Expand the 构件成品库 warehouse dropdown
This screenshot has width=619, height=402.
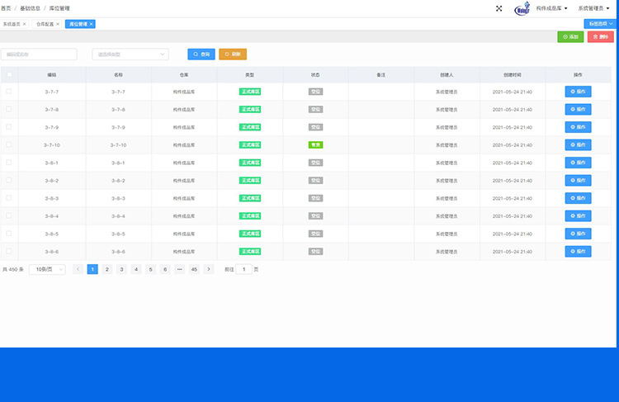coord(551,8)
